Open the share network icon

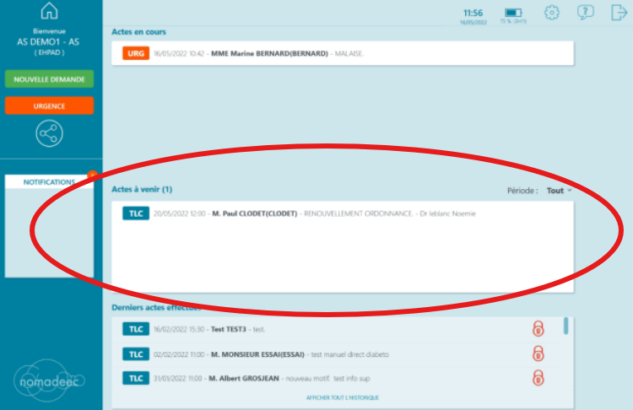point(49,133)
